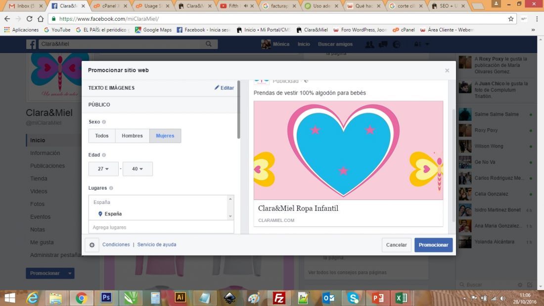The height and width of the screenshot is (306, 544).
Task: Switch to the Usage browser tab
Action: (152, 6)
